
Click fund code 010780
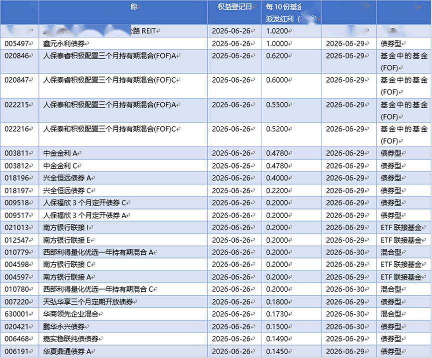[x=17, y=289]
